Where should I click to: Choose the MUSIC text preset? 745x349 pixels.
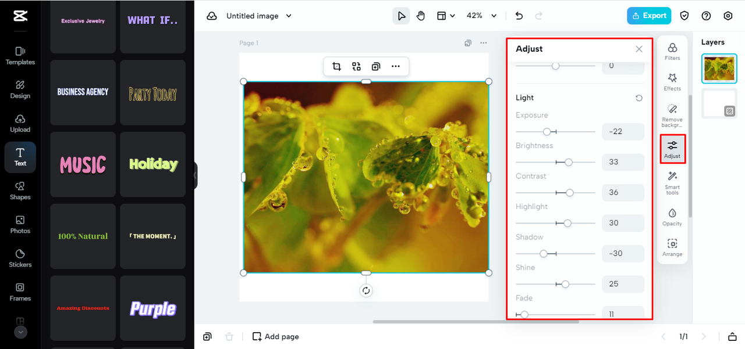pos(83,164)
